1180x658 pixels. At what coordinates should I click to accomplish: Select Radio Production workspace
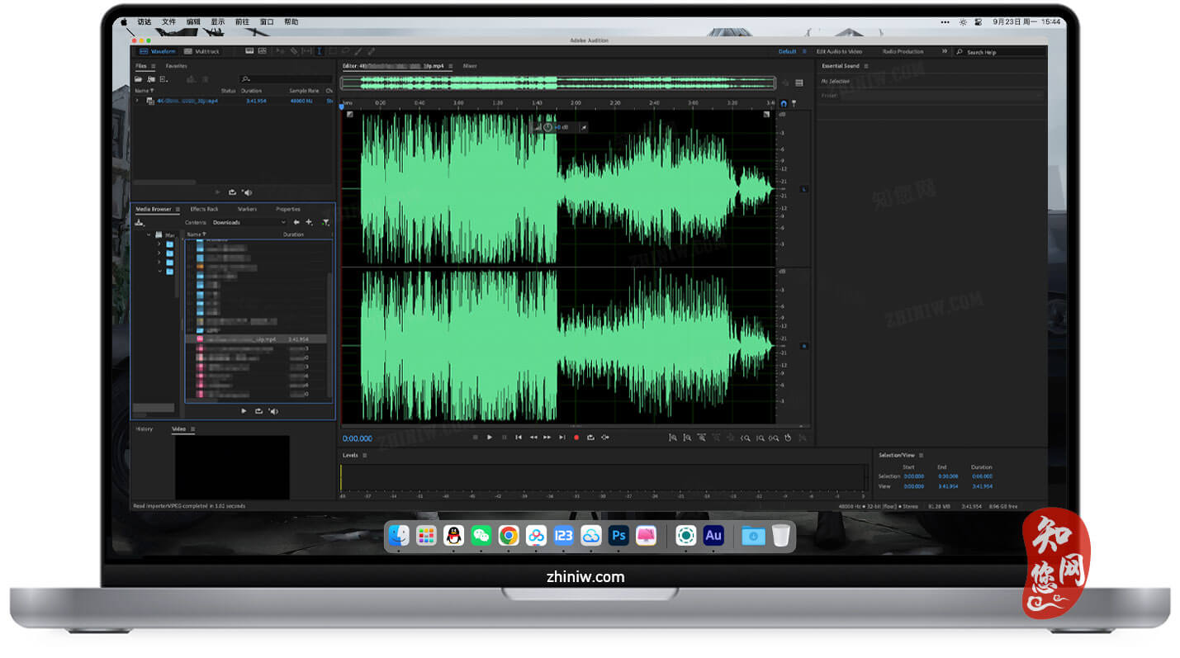pyautogui.click(x=903, y=51)
